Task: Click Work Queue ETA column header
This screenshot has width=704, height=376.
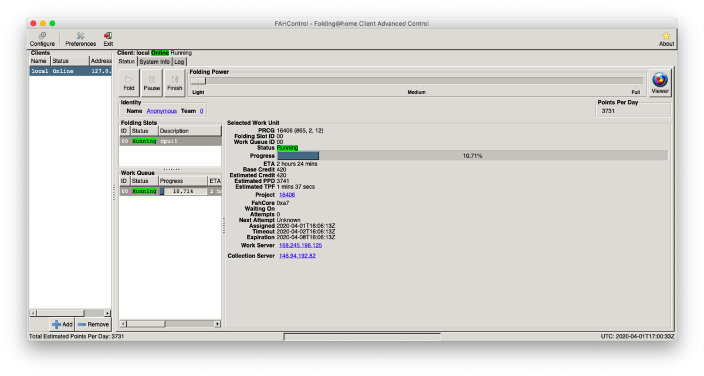Action: (x=215, y=181)
